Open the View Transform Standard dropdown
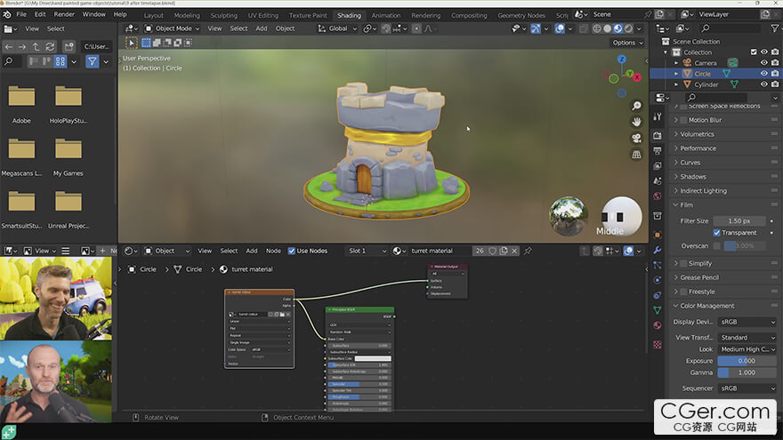783x440 pixels. pos(747,337)
